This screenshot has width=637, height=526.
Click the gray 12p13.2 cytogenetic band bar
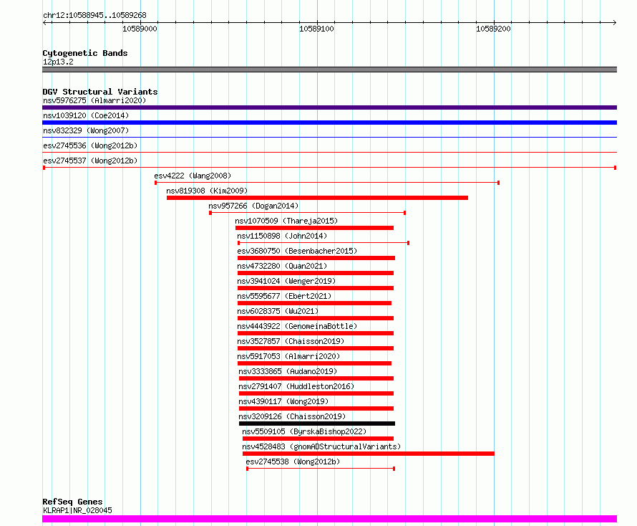tap(329, 70)
